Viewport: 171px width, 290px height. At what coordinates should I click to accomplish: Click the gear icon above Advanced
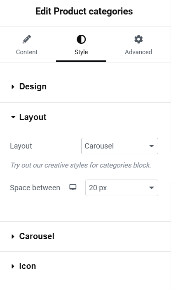138,39
